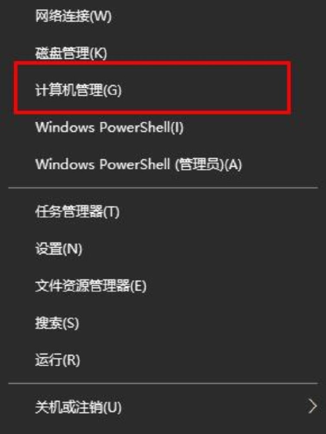Image resolution: width=326 pixels, height=434 pixels.
Task: Click the chevron arrow beside 关机或注销
Action: (x=313, y=407)
